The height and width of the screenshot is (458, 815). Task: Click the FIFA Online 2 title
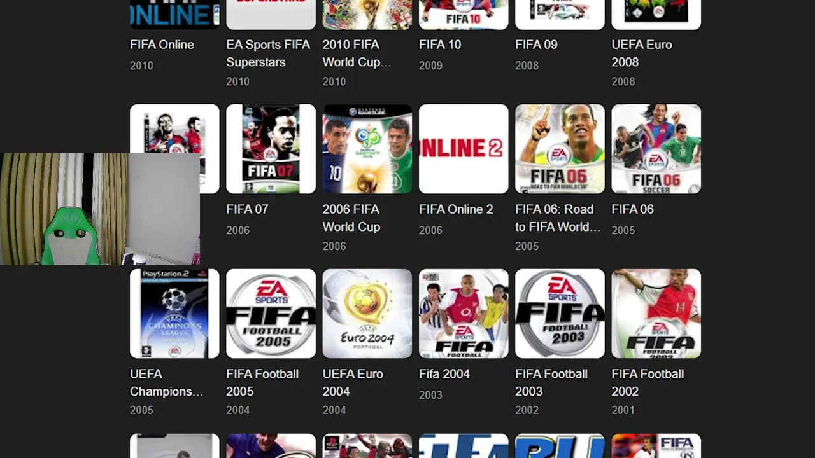click(456, 209)
